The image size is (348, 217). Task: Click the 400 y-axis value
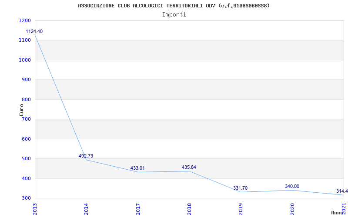coord(27,178)
